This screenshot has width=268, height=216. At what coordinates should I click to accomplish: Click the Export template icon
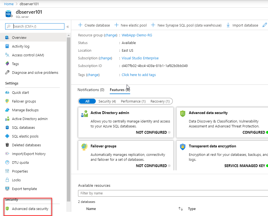pyautogui.click(x=7, y=189)
